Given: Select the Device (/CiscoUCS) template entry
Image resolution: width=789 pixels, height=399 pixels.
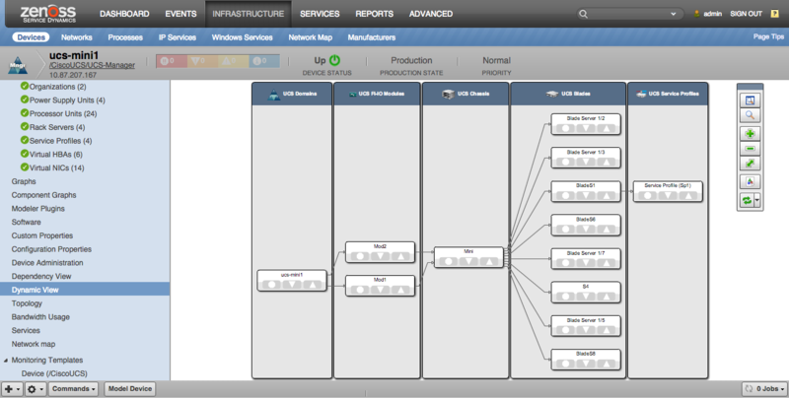Looking at the screenshot, I should click(54, 373).
